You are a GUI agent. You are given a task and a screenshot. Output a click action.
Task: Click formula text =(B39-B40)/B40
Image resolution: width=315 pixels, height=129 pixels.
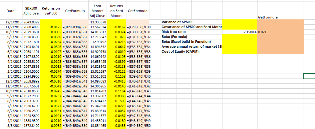(x=75, y=77)
